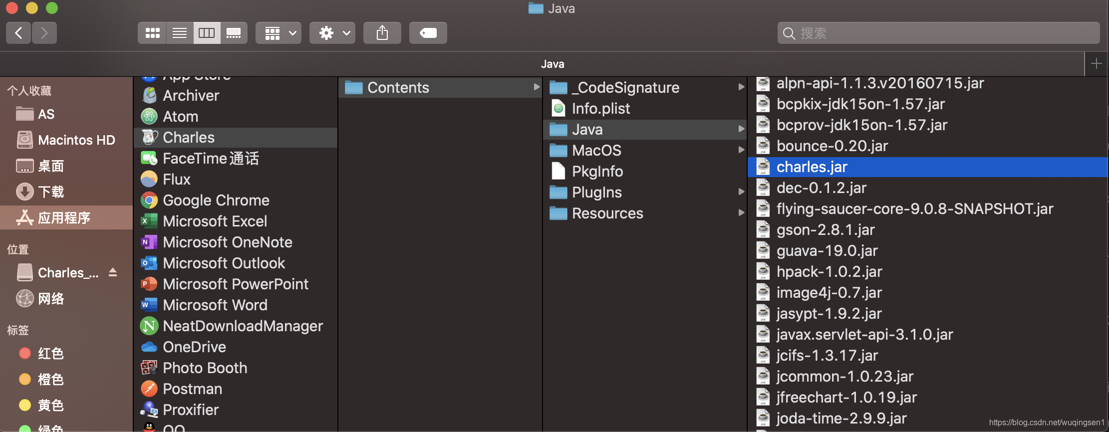Viewport: 1109px width, 432px height.
Task: Click the Charles app icon
Action: [149, 137]
